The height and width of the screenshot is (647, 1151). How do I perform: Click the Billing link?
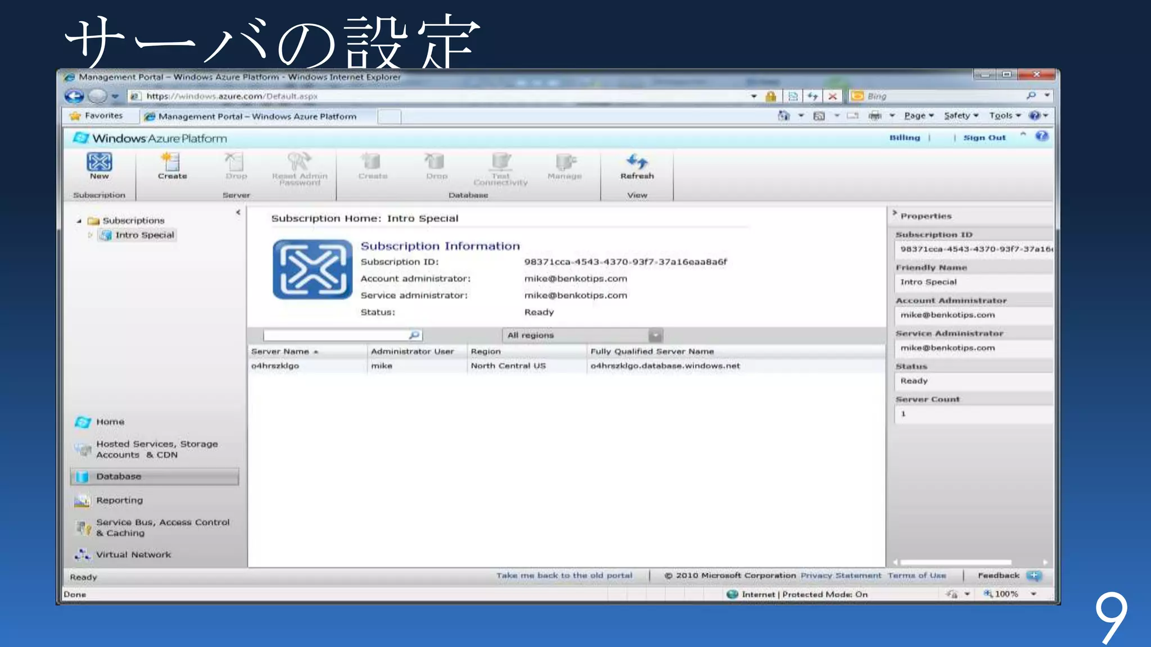[x=904, y=138]
